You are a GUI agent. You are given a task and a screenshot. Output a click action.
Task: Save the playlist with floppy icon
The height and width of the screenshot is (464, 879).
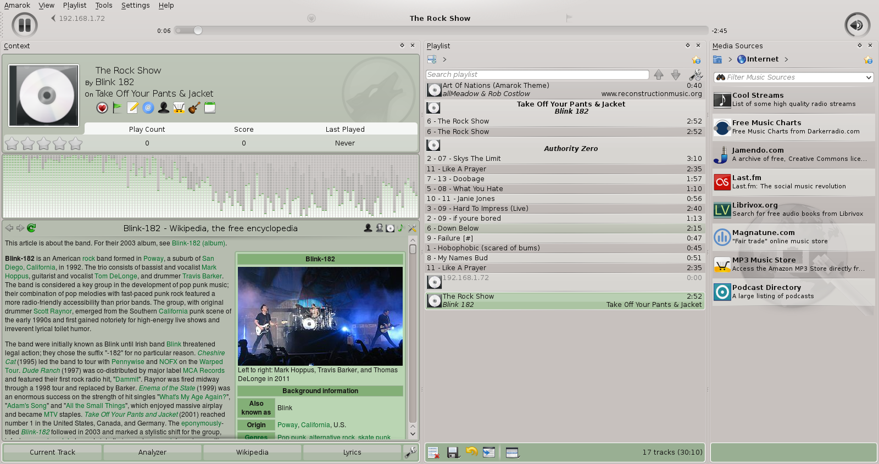[453, 452]
